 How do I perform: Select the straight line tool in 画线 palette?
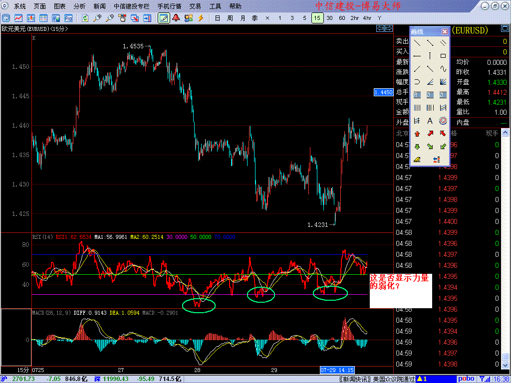[417, 43]
